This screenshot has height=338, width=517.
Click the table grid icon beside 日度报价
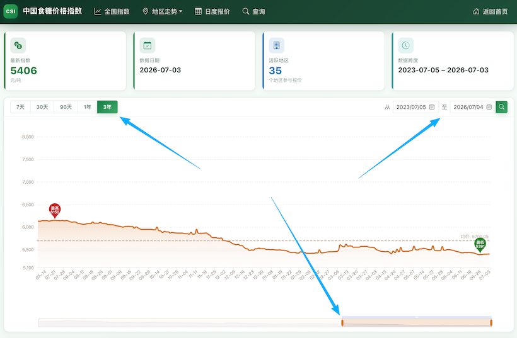click(198, 11)
